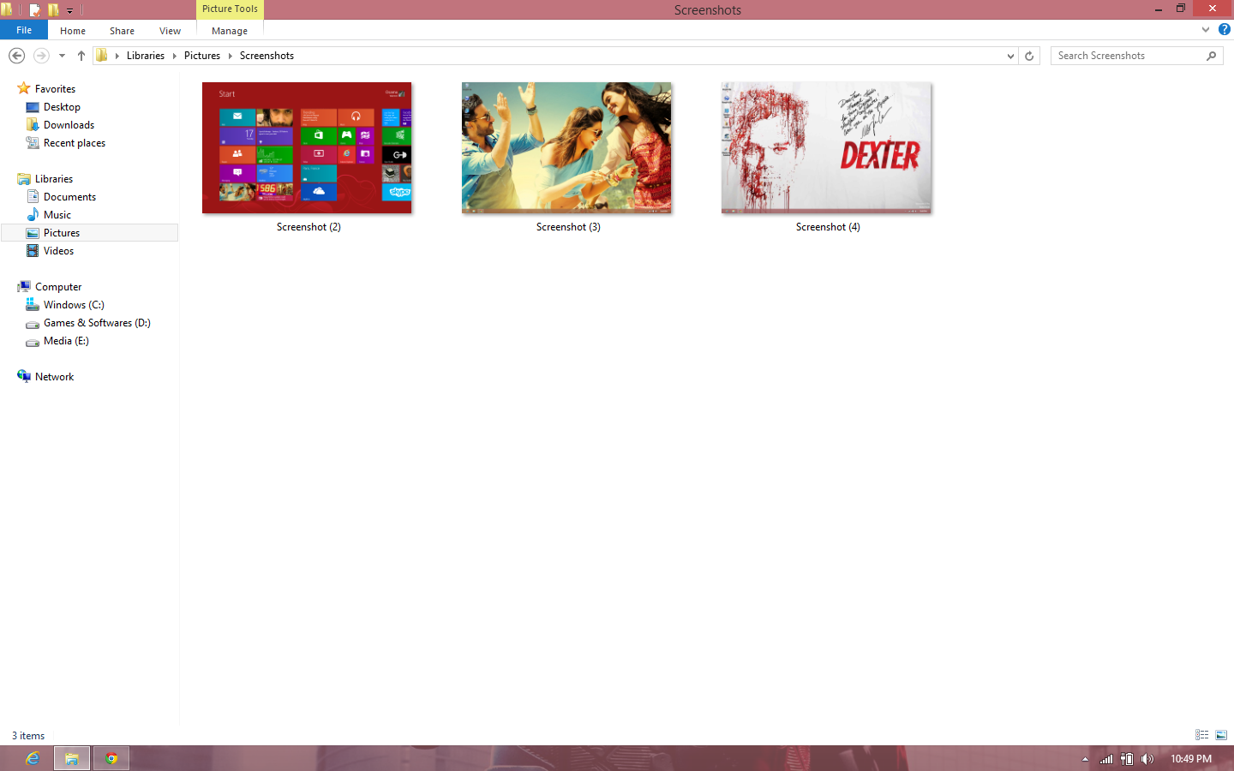This screenshot has height=771, width=1234.
Task: Click the volume speaker tray icon
Action: tap(1147, 759)
